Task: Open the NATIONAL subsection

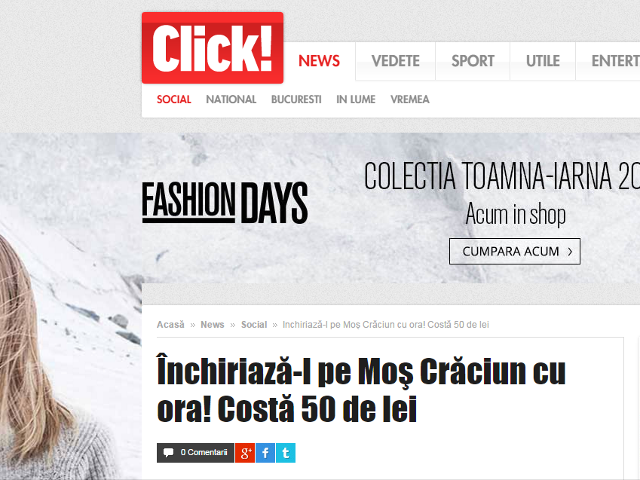Action: 231,99
